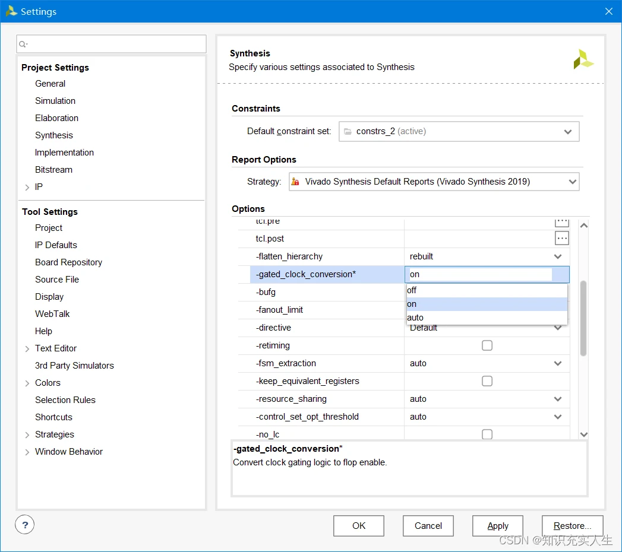Expand the Strategies tree node
The width and height of the screenshot is (622, 552).
(x=27, y=434)
